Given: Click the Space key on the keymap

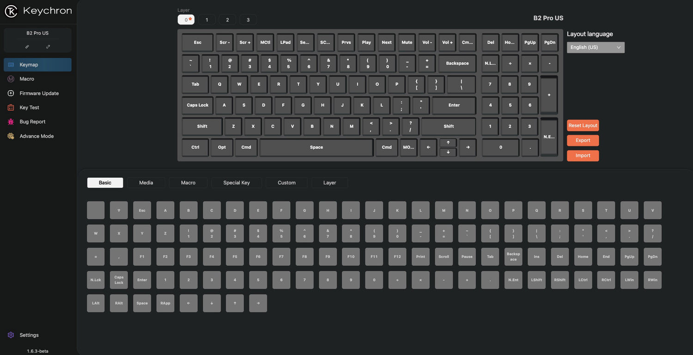Looking at the screenshot, I should [x=316, y=147].
